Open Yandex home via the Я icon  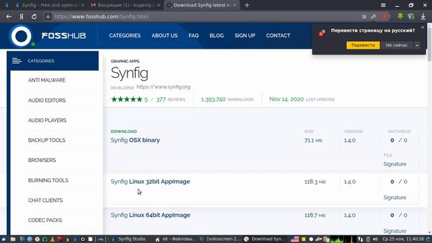22,16
